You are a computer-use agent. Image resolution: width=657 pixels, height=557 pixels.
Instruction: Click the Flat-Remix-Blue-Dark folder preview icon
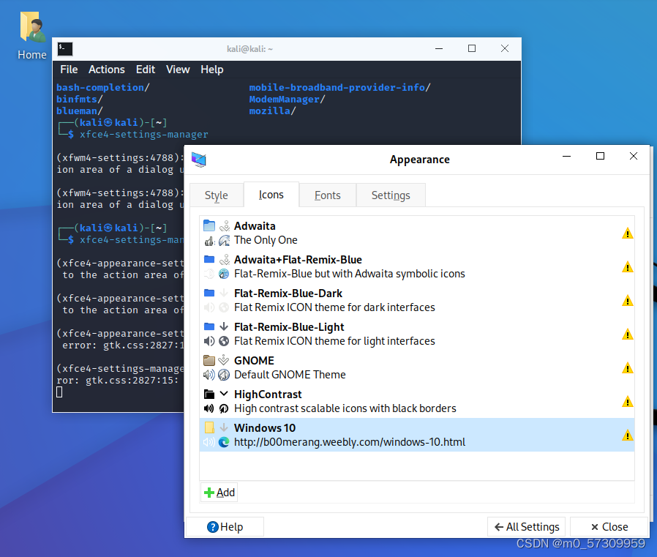(209, 293)
